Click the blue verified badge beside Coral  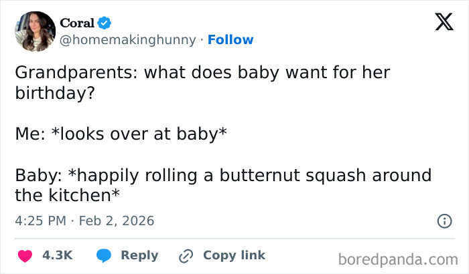tap(104, 23)
